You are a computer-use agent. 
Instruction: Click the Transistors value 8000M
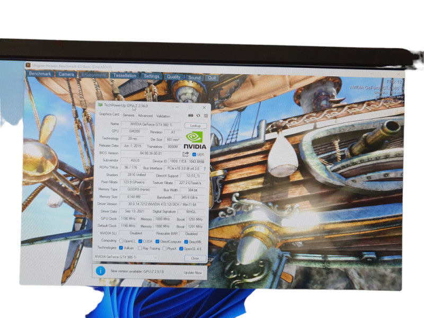[x=173, y=147]
